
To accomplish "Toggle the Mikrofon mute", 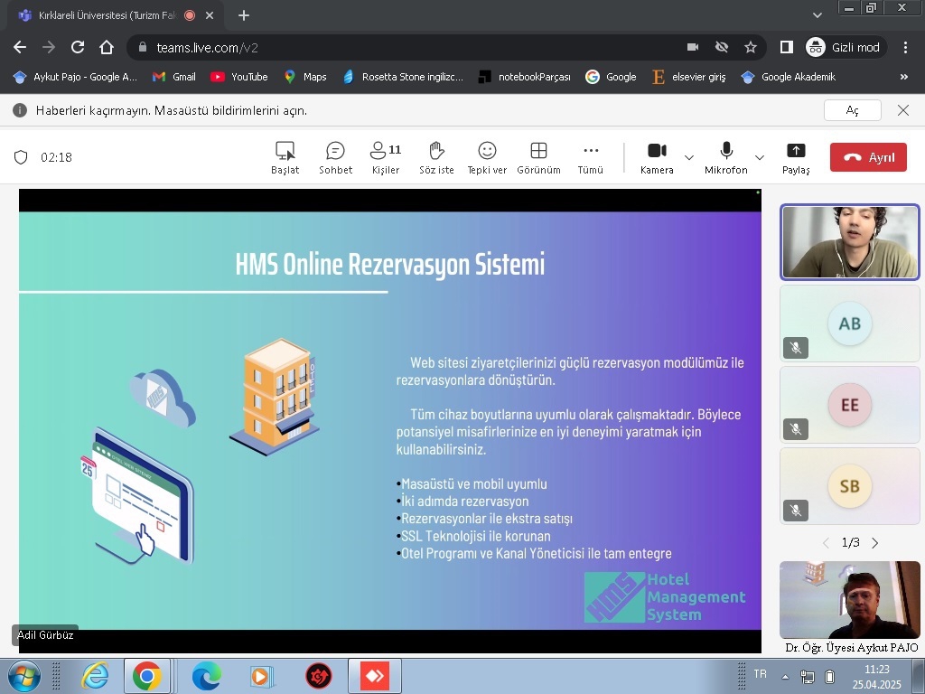I will click(726, 157).
